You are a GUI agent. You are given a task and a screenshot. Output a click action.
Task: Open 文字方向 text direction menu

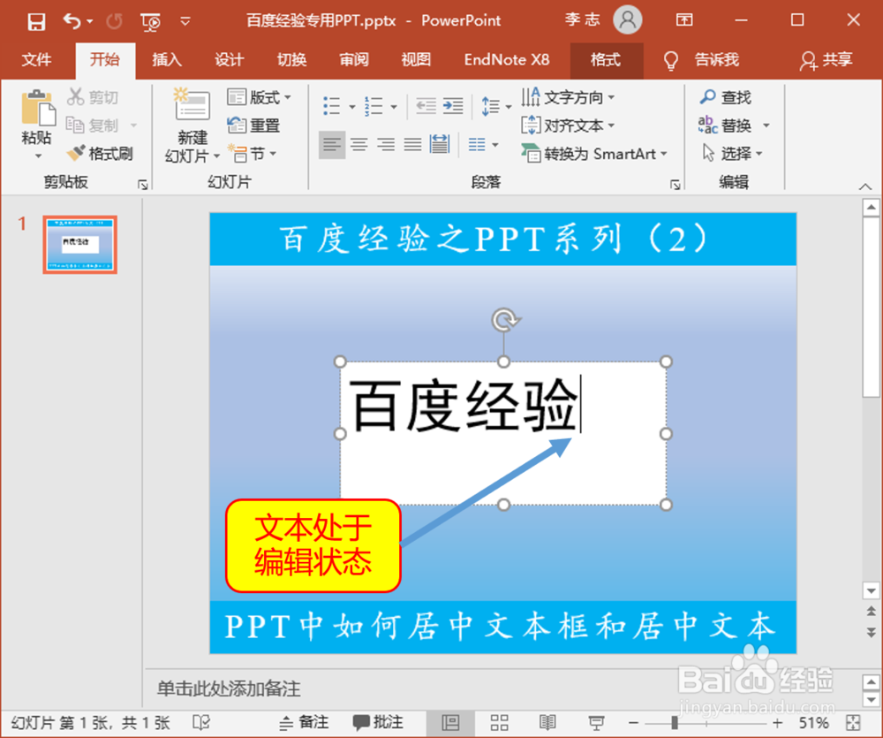tap(567, 97)
